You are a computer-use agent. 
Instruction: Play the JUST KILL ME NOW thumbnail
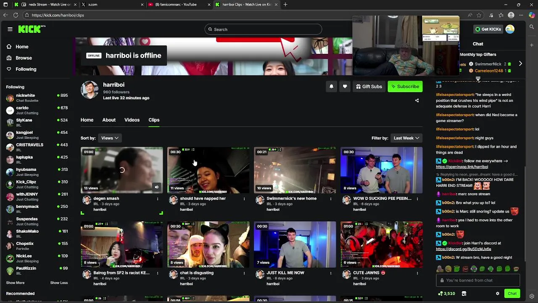pyautogui.click(x=295, y=245)
